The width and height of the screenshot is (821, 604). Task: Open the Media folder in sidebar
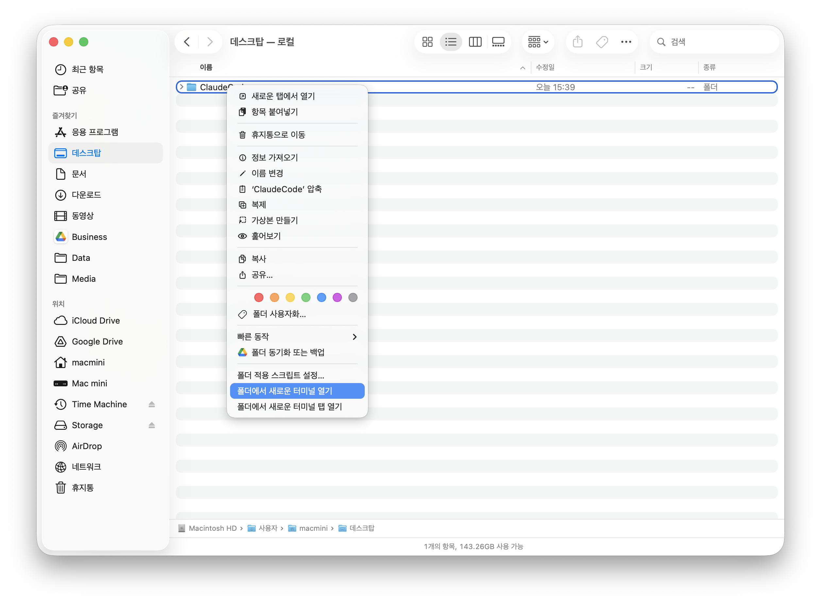tap(105, 278)
